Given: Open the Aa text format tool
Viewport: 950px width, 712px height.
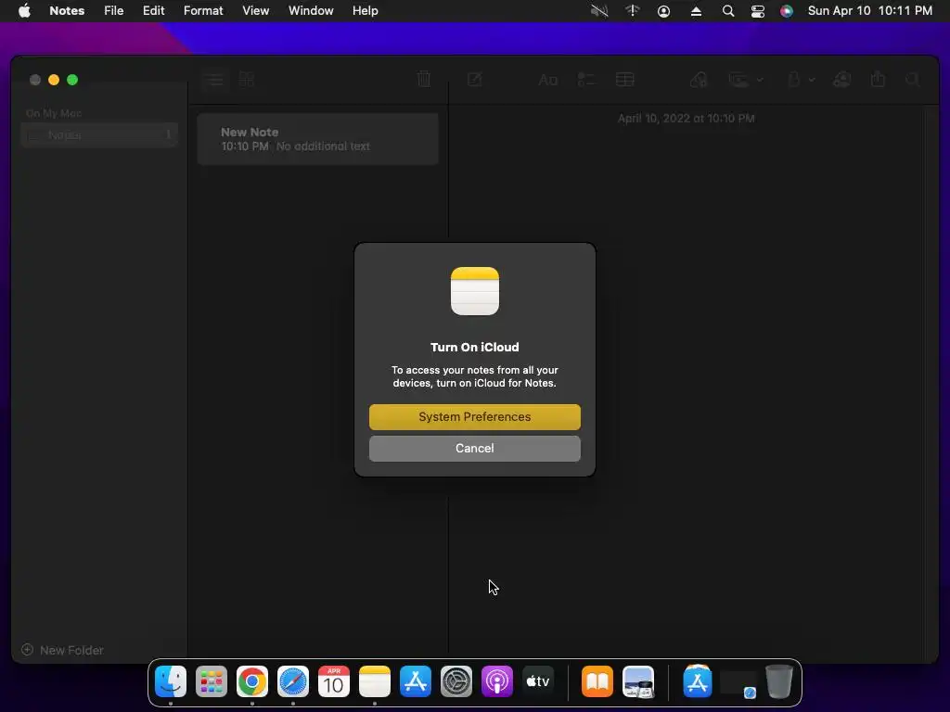Looking at the screenshot, I should [x=547, y=80].
